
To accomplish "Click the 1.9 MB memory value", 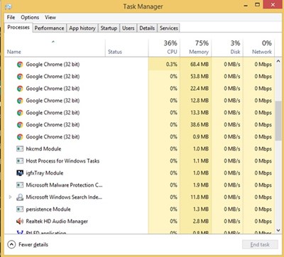I will pyautogui.click(x=201, y=185).
